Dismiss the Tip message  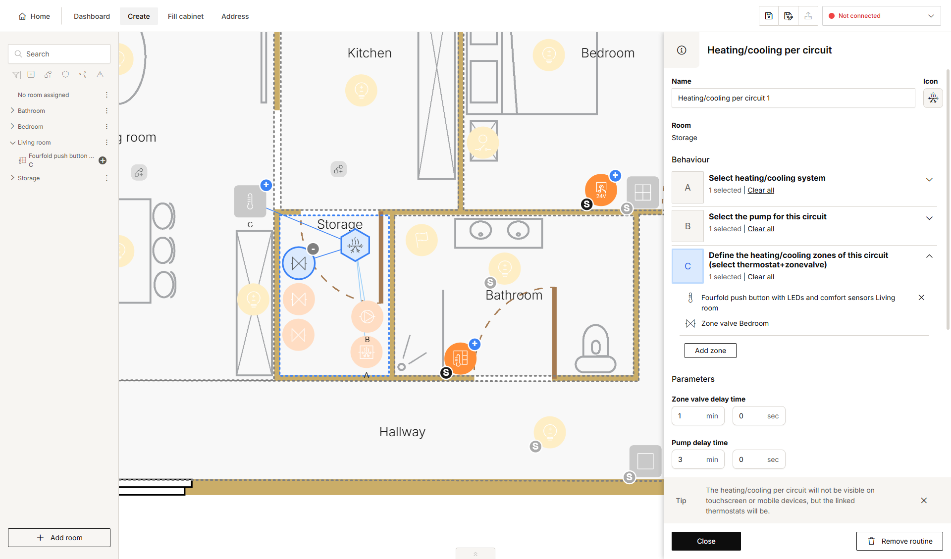[x=924, y=501]
